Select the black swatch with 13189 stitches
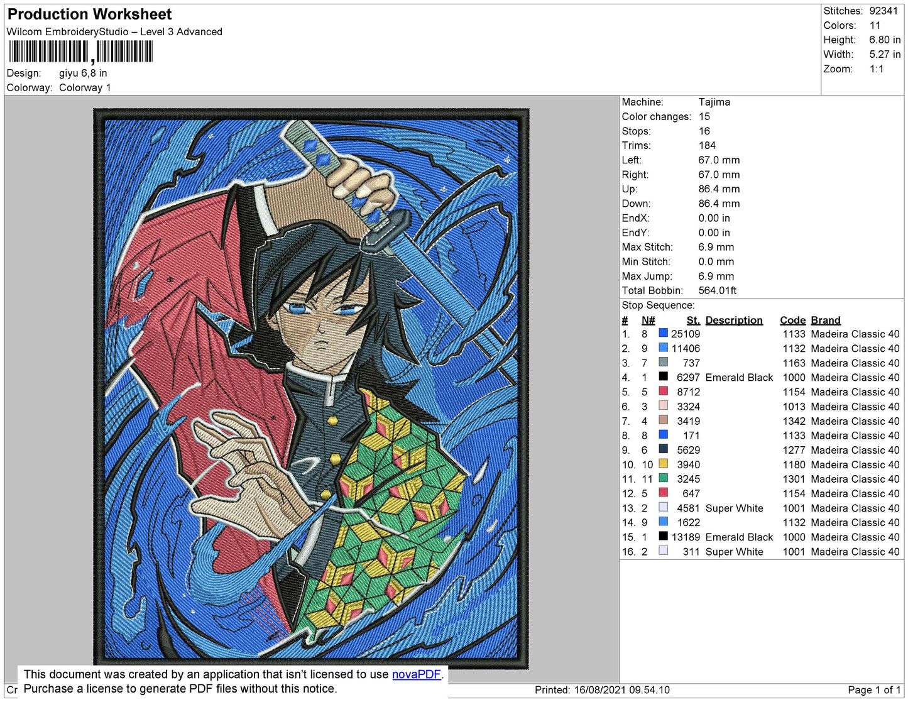 [663, 536]
